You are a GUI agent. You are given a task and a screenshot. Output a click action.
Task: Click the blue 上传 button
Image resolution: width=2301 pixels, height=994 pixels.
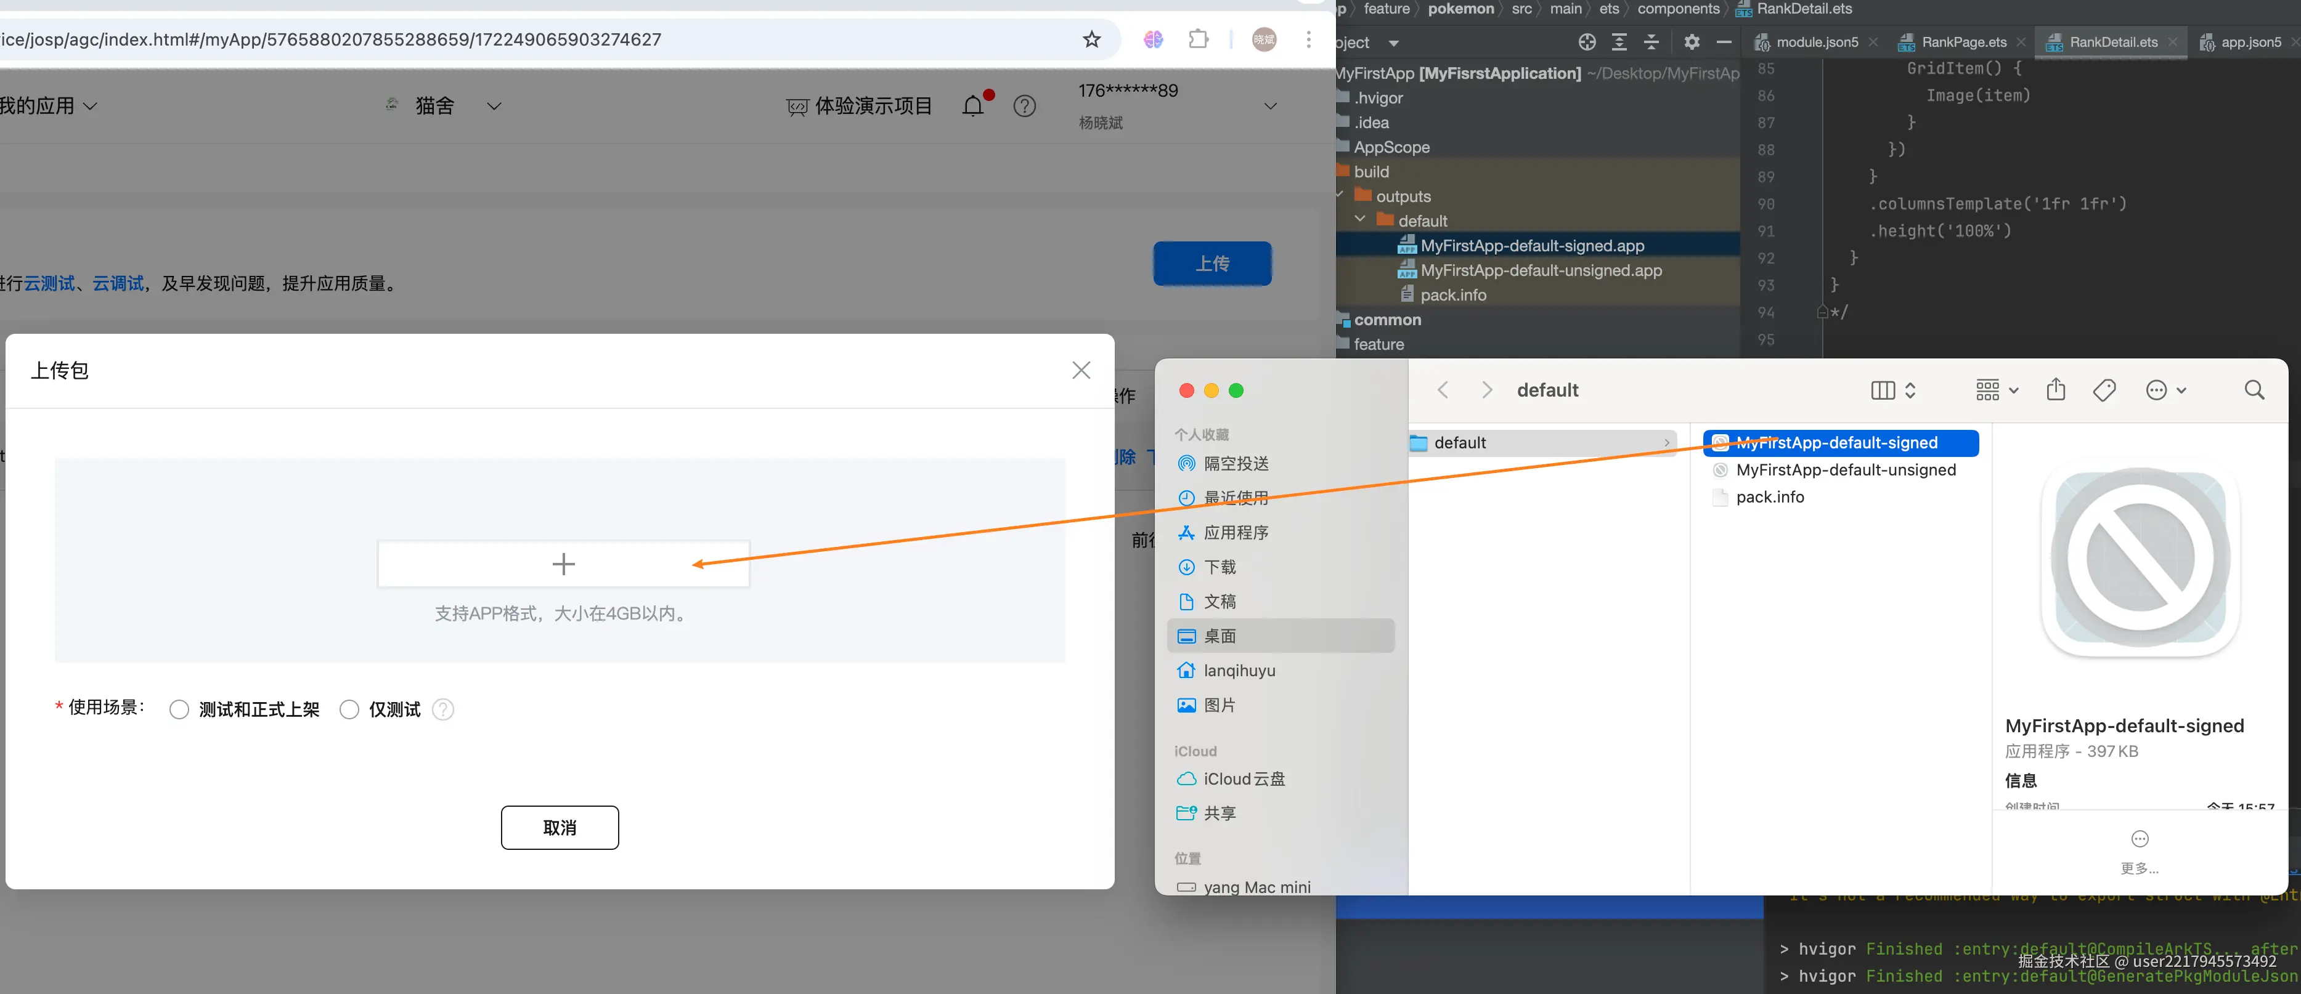pyautogui.click(x=1212, y=264)
